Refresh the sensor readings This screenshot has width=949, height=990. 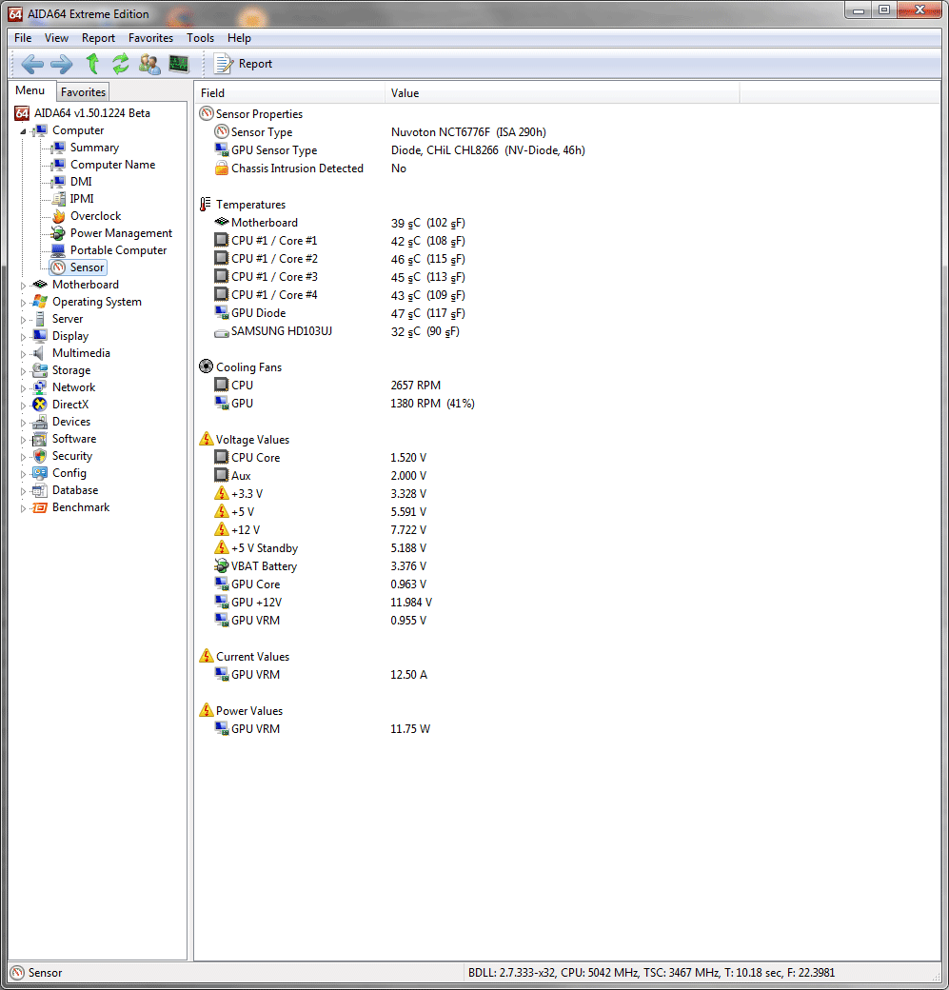pos(120,64)
